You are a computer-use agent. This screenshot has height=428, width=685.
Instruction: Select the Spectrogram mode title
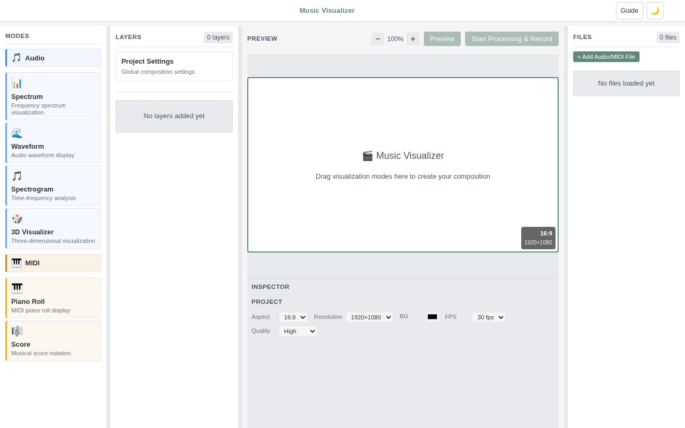[x=32, y=189]
